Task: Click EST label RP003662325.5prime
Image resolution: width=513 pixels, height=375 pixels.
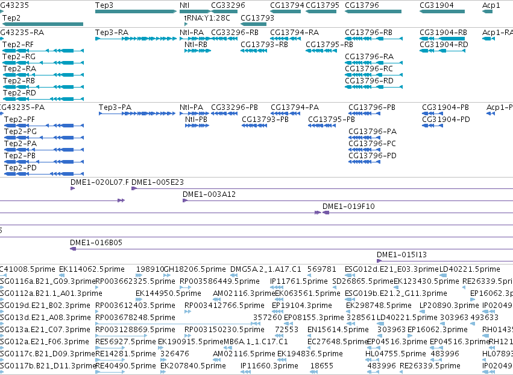Action: pos(136,281)
